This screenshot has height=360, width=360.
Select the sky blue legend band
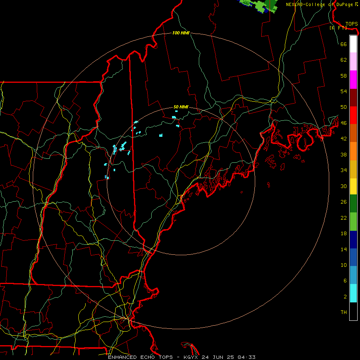[x=353, y=275]
